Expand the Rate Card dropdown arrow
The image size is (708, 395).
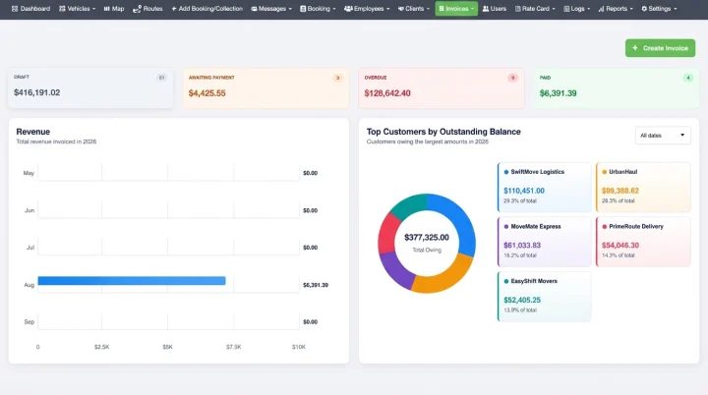coord(554,9)
